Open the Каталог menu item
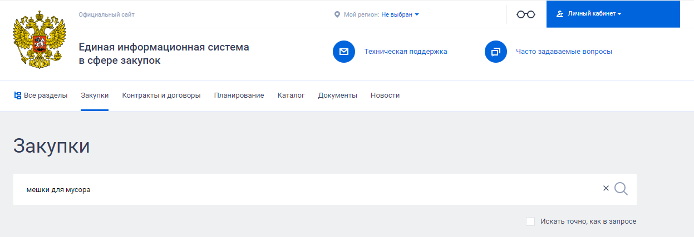This screenshot has width=694, height=237. [x=291, y=95]
